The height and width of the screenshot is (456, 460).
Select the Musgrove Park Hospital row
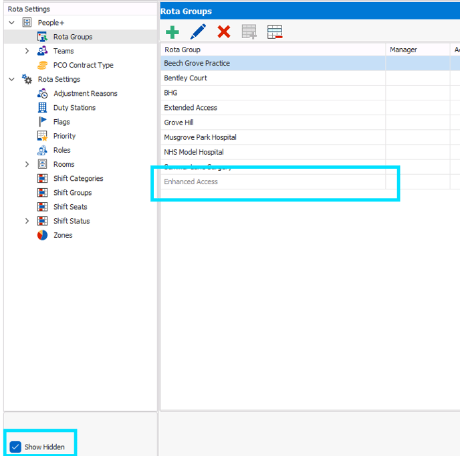coord(200,137)
